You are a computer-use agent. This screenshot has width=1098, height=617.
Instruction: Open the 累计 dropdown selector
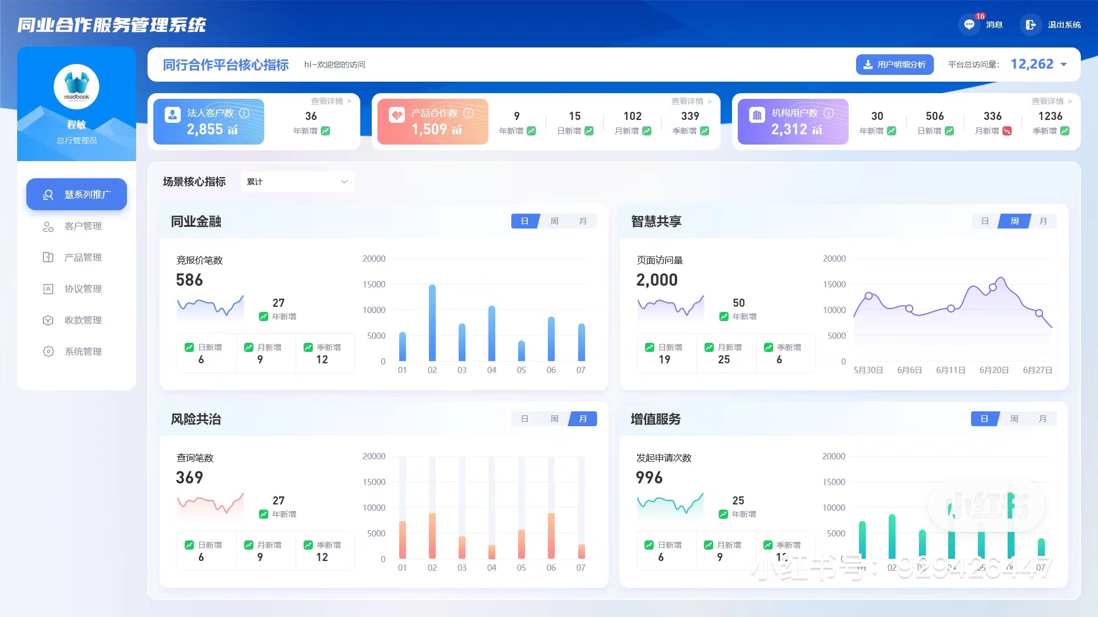[297, 182]
